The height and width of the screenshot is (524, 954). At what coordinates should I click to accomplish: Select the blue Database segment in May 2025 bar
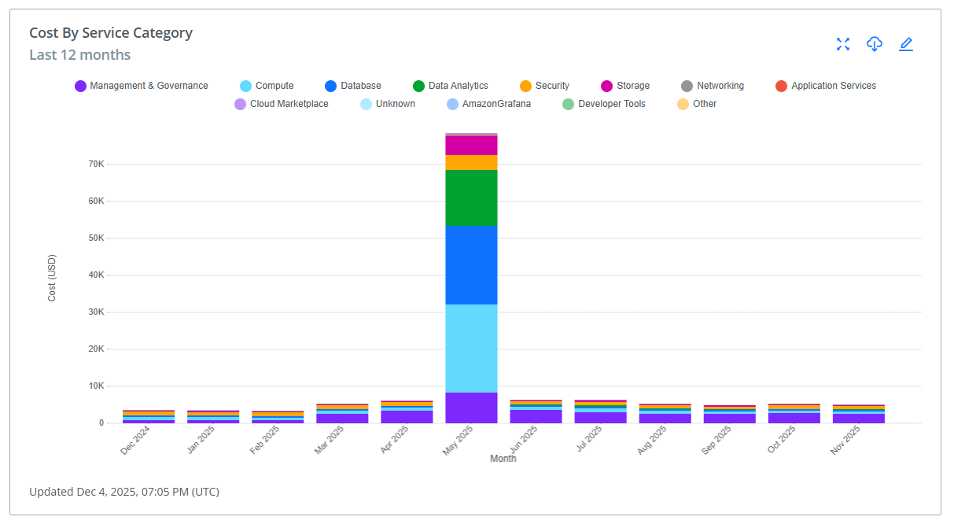tap(471, 265)
